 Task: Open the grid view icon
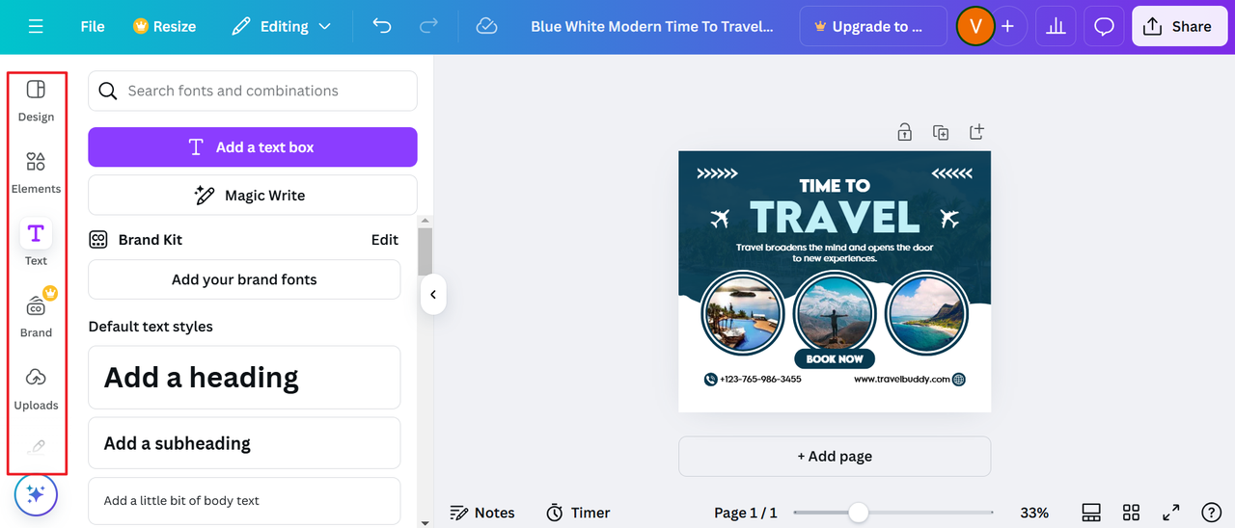point(1132,513)
